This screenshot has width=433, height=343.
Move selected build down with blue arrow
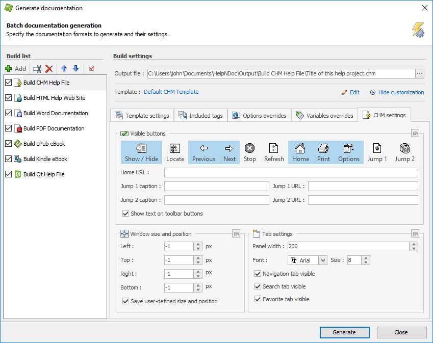(75, 68)
